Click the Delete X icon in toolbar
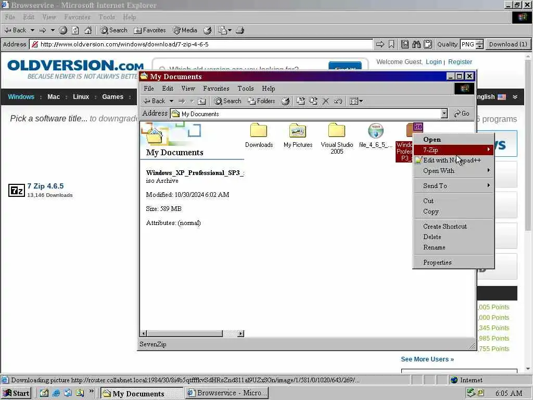Image resolution: width=533 pixels, height=400 pixels. [x=326, y=101]
